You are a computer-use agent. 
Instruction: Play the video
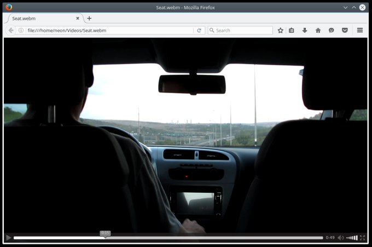tap(9, 238)
